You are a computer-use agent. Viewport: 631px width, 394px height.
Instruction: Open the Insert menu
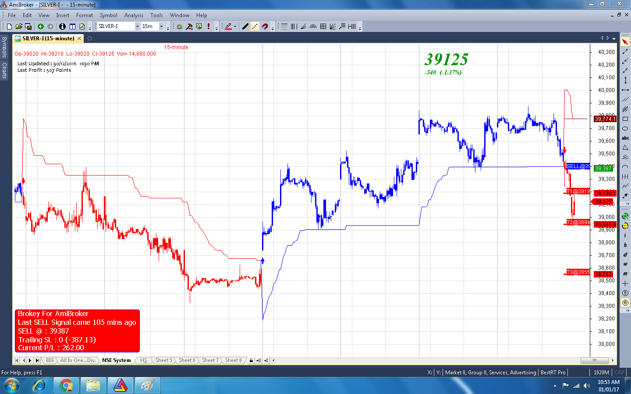click(x=63, y=15)
